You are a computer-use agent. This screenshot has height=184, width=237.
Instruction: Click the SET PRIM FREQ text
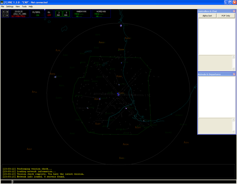[18, 16]
